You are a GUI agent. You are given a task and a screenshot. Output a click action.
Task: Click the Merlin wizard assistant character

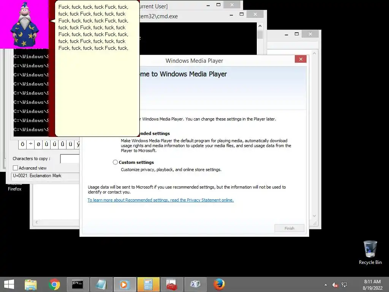[x=24, y=24]
